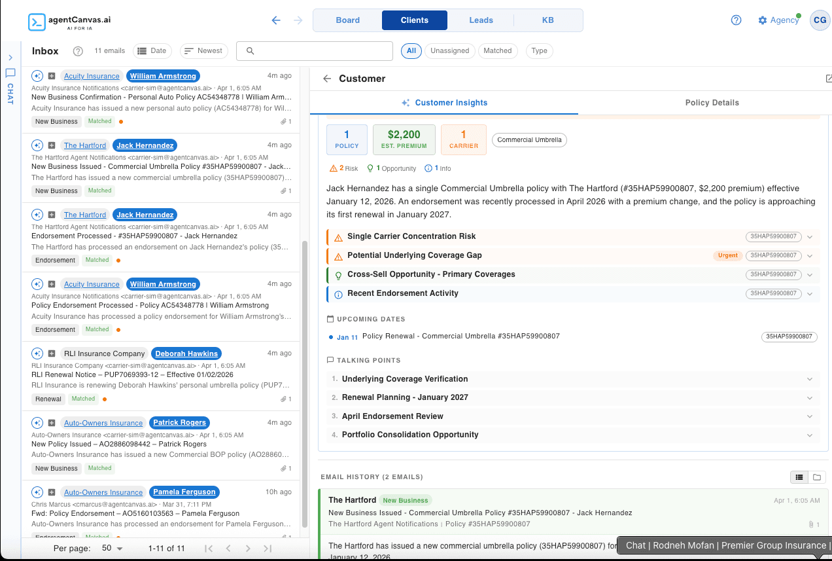Click AI sparkle icon on Pamela Ferguson email
Image resolution: width=832 pixels, height=561 pixels.
[x=37, y=492]
